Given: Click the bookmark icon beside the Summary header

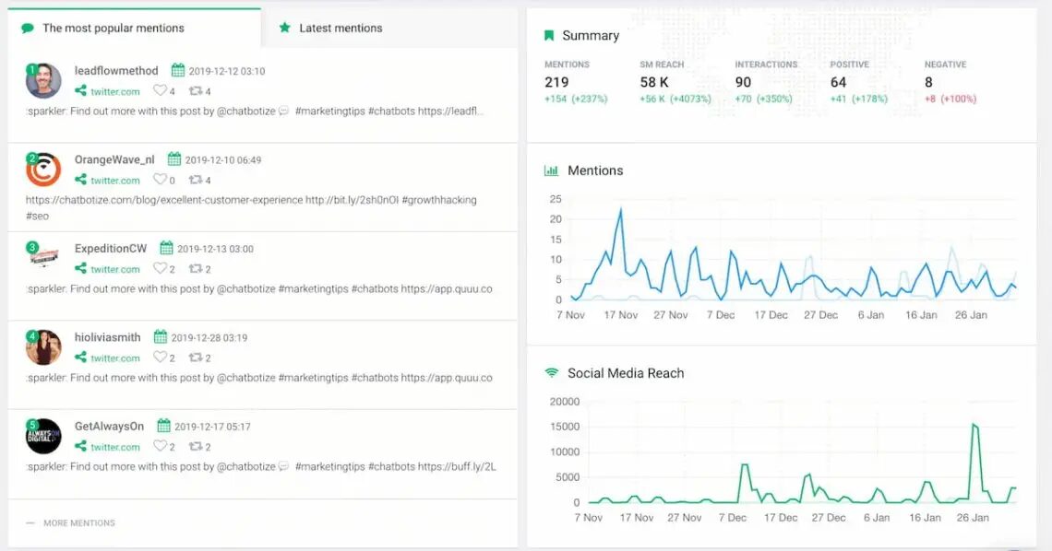Looking at the screenshot, I should (549, 35).
